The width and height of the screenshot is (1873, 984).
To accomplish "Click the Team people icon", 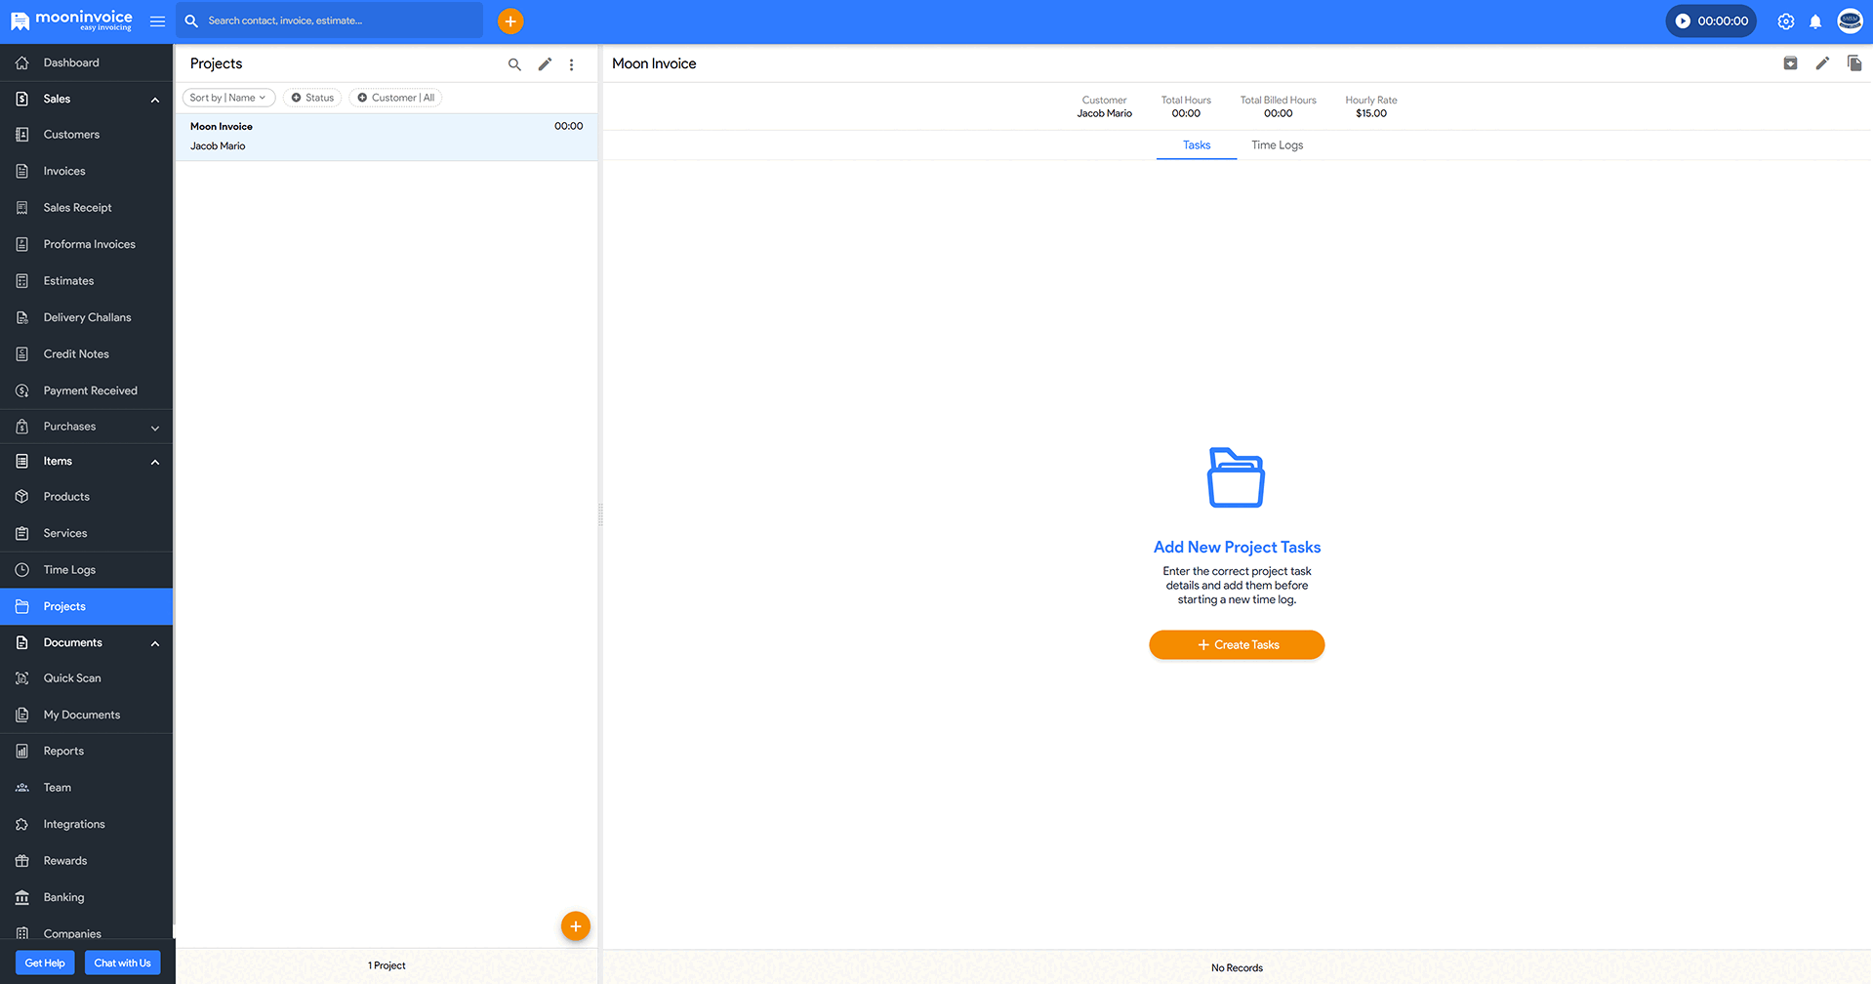I will [x=22, y=788].
